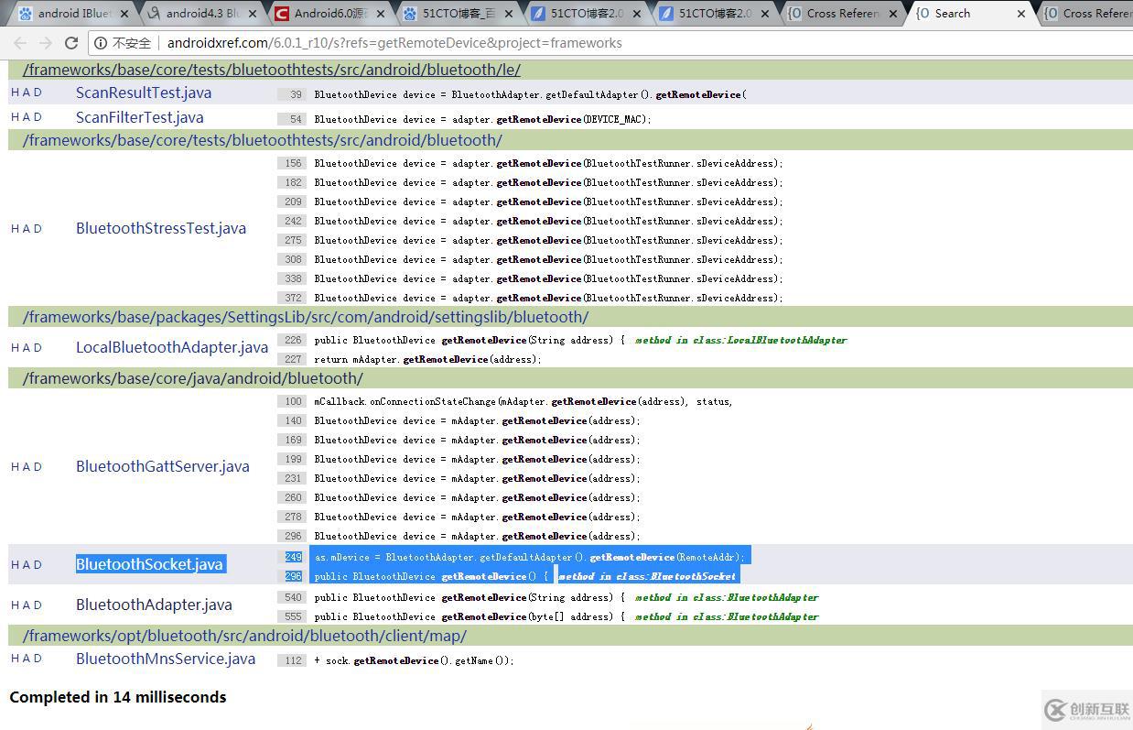
Task: Click the 'method in class:LocalBluetoothAdapter' tag
Action: [741, 340]
